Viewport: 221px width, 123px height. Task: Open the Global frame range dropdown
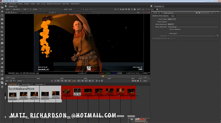(21, 81)
